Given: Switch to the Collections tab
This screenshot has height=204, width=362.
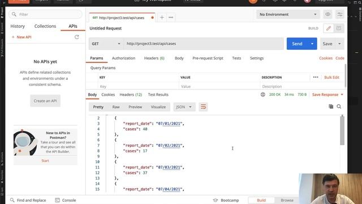Looking at the screenshot, I should tap(45, 26).
